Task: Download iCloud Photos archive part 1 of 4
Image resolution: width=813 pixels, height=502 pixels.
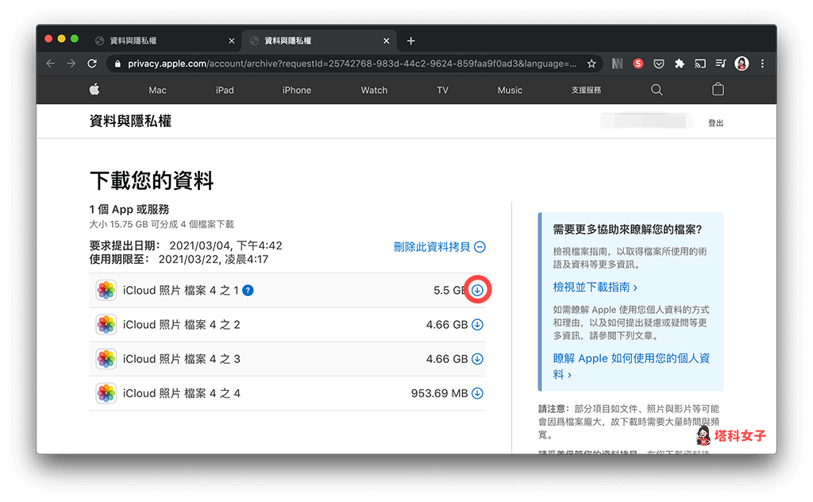Action: point(477,290)
